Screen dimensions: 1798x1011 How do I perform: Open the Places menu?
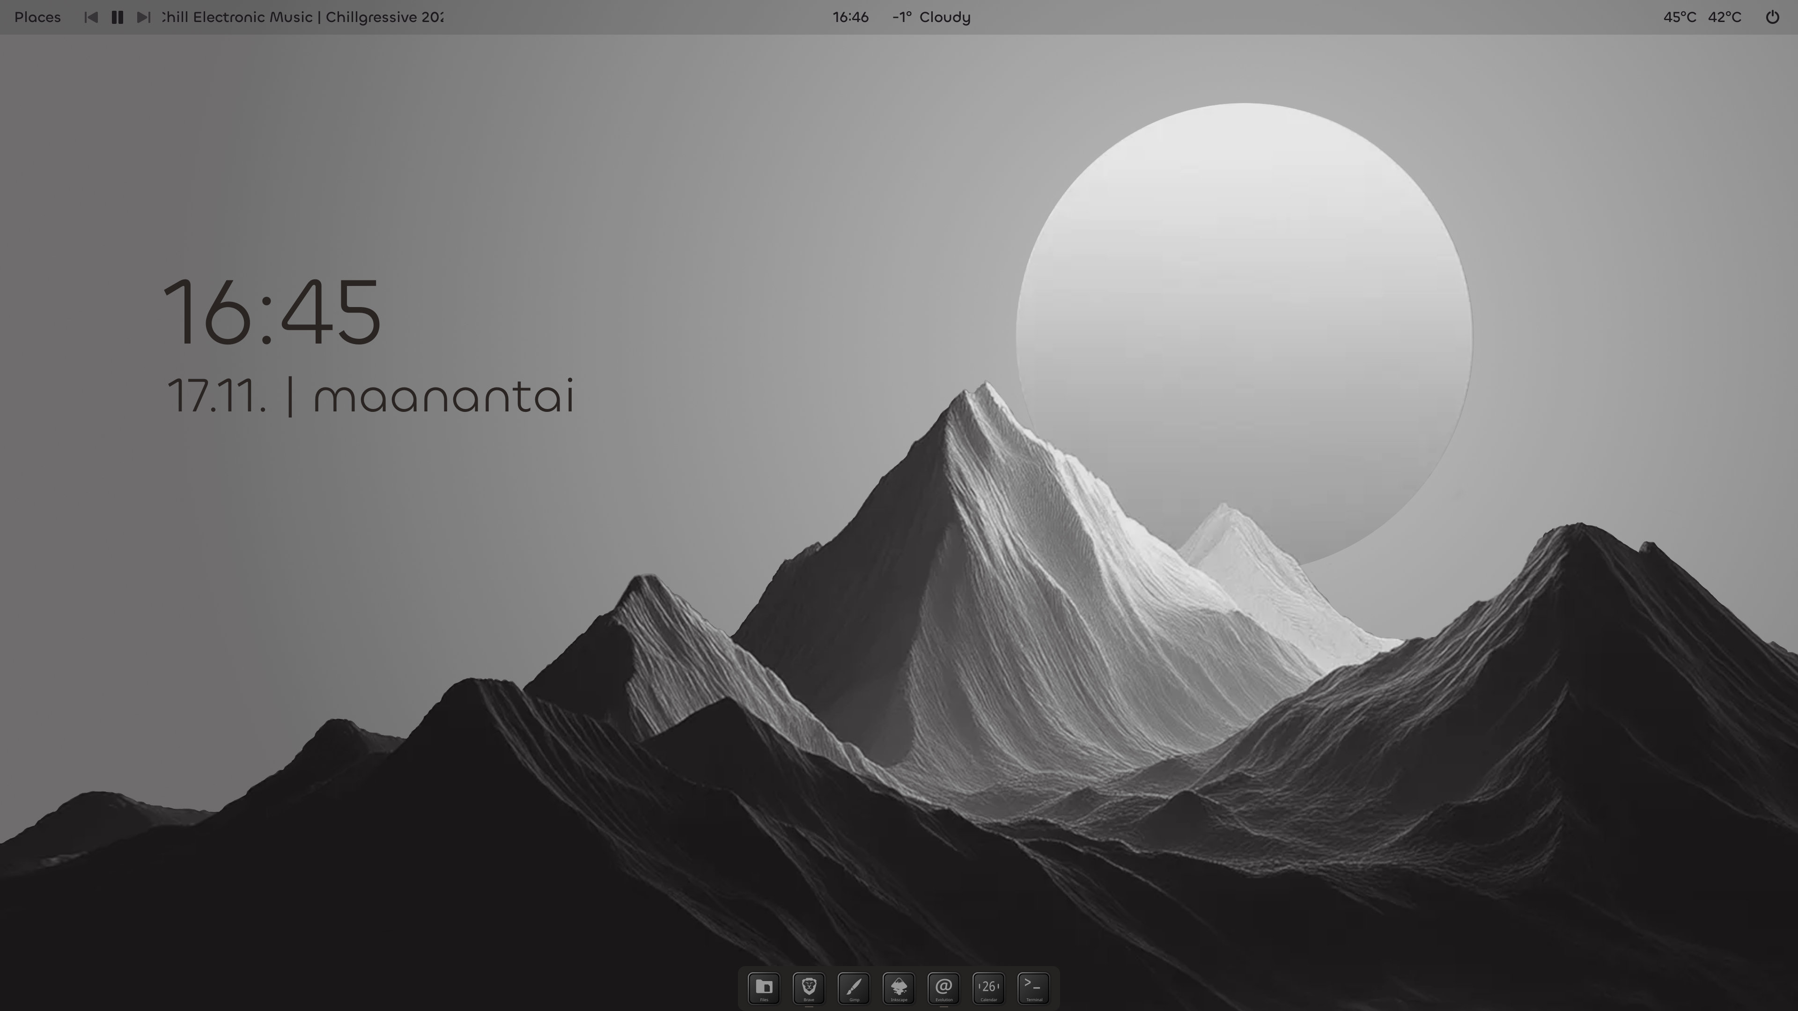pos(37,17)
